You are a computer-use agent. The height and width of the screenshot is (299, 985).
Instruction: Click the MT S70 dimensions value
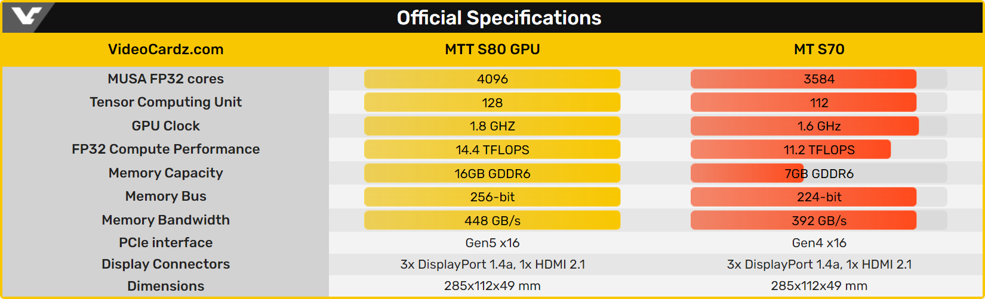[x=818, y=286]
